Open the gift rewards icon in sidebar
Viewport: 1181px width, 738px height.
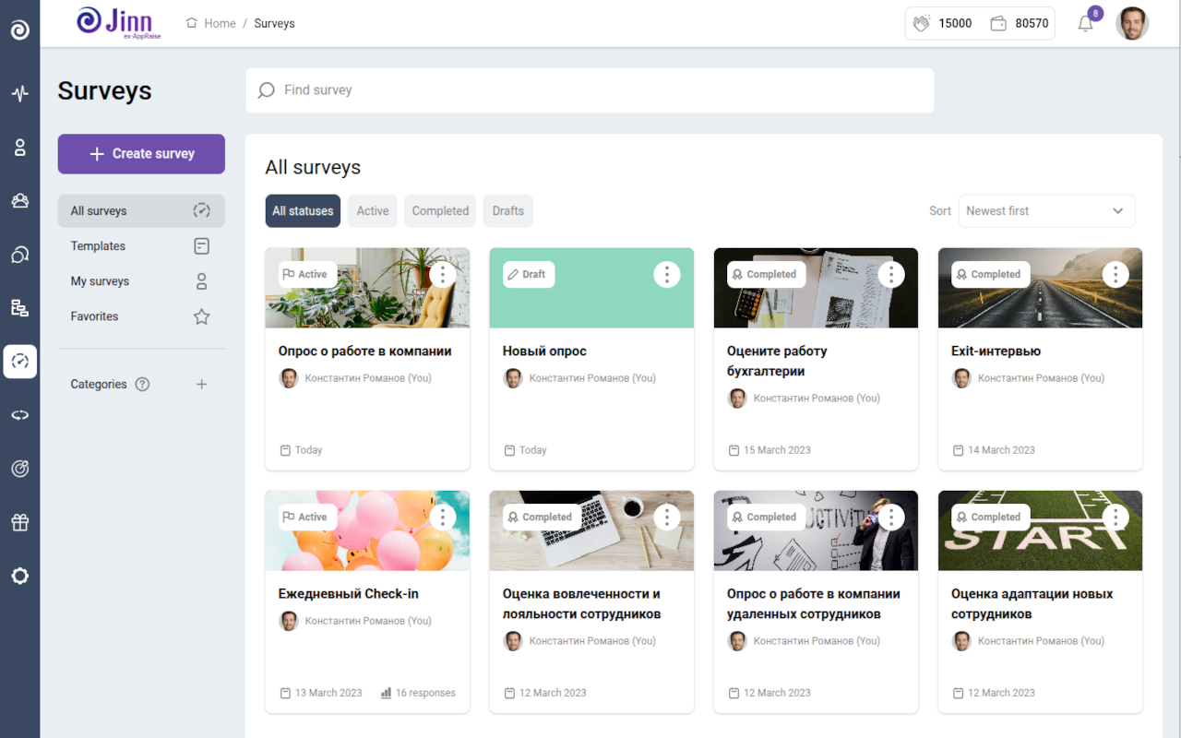pyautogui.click(x=20, y=522)
